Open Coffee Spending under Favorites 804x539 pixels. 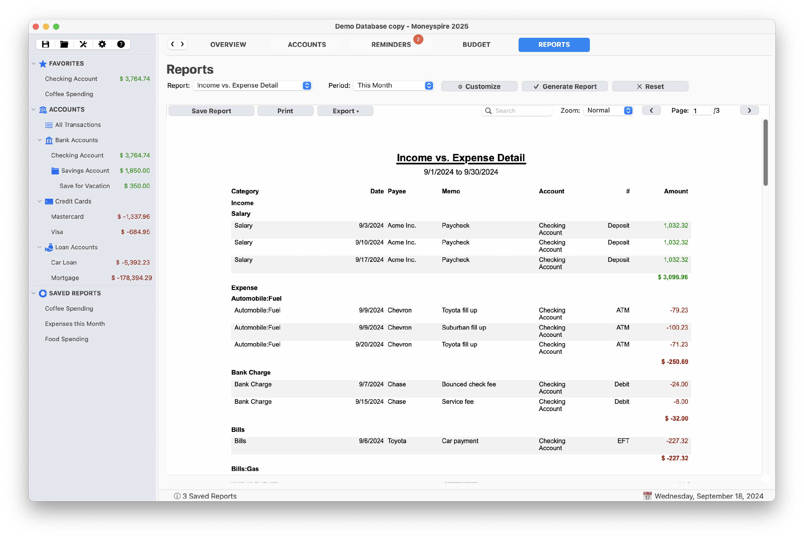pyautogui.click(x=93, y=94)
